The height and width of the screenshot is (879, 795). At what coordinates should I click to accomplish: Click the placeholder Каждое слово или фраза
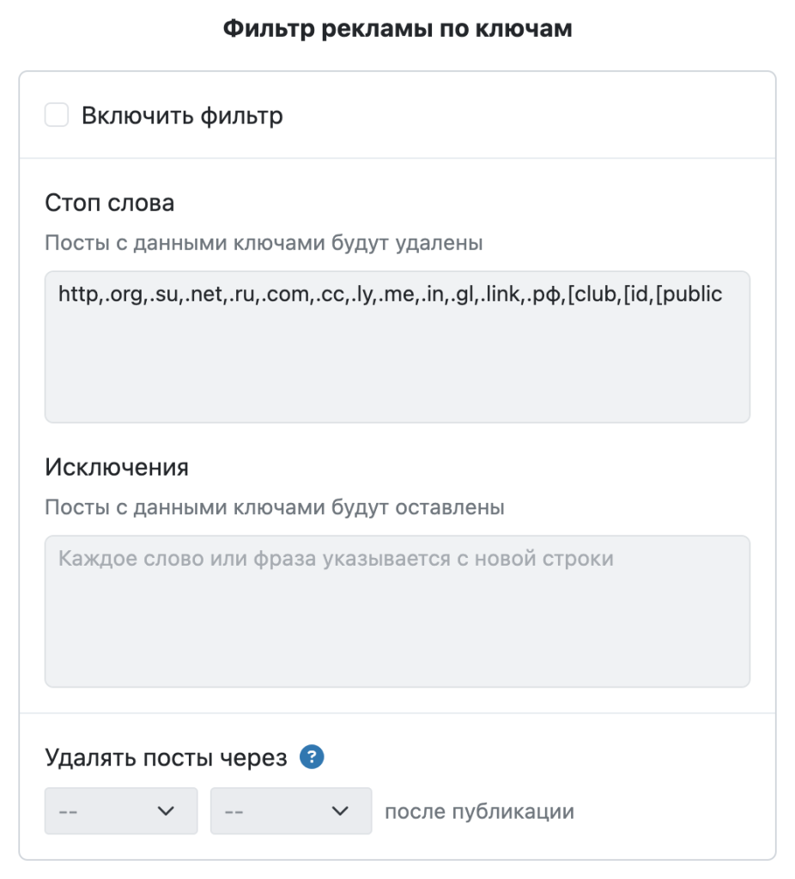pos(335,559)
